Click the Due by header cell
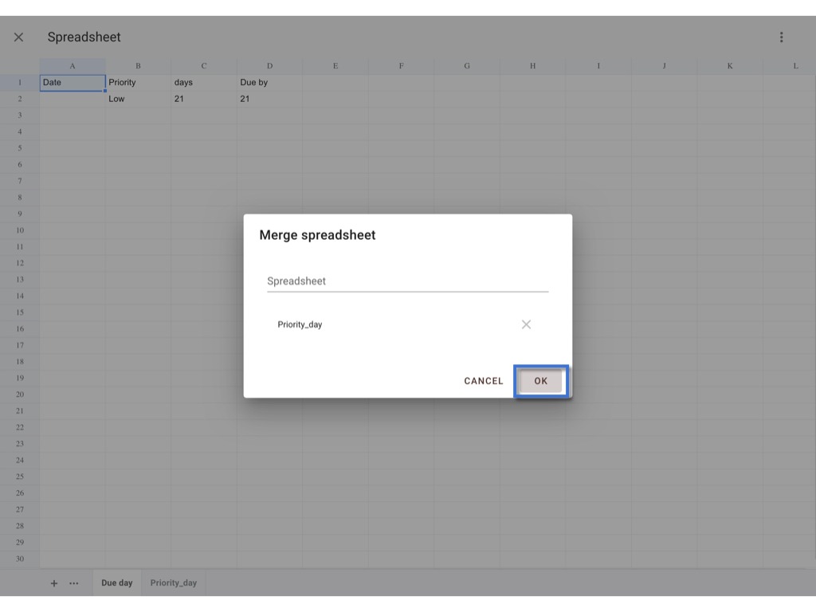This screenshot has height=612, width=816. point(269,83)
